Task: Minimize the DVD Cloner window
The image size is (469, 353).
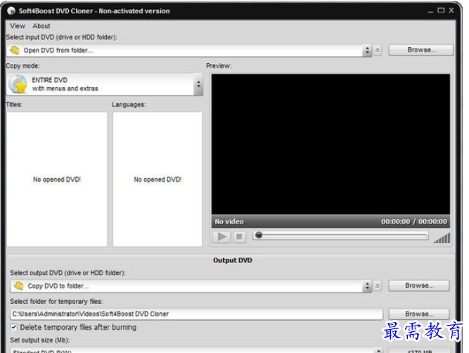Action: (430, 11)
